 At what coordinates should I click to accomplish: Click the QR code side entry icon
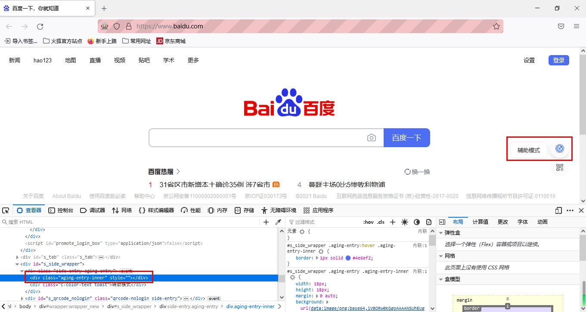560,167
